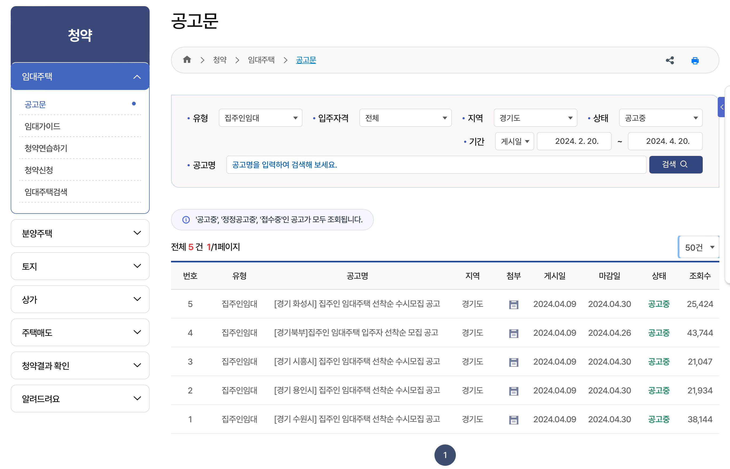This screenshot has width=730, height=469.
Task: Open attachment icon for 수원시 announcement
Action: click(x=514, y=420)
